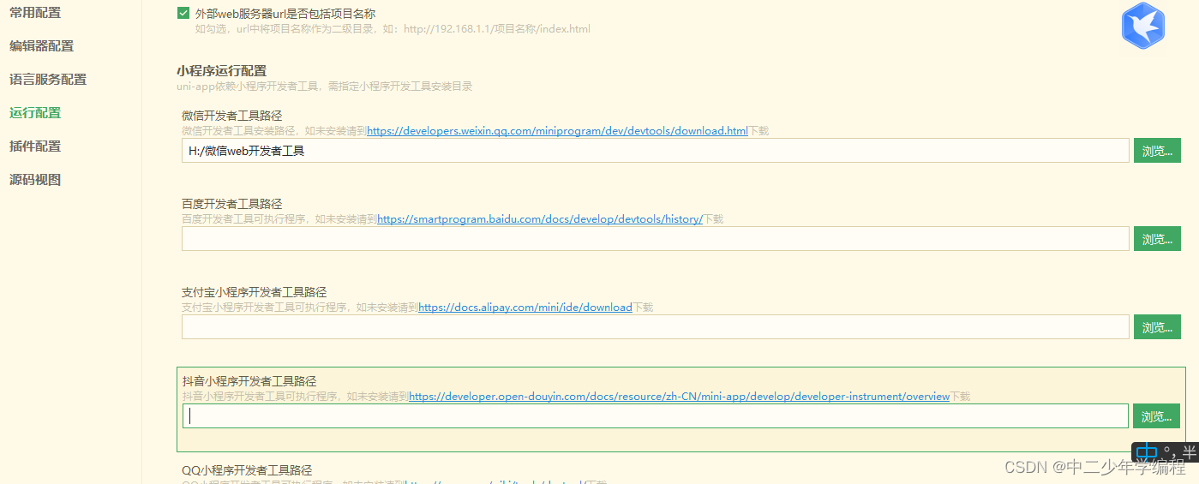Open 常用配置 settings section
This screenshot has height=484, width=1199.
point(35,13)
